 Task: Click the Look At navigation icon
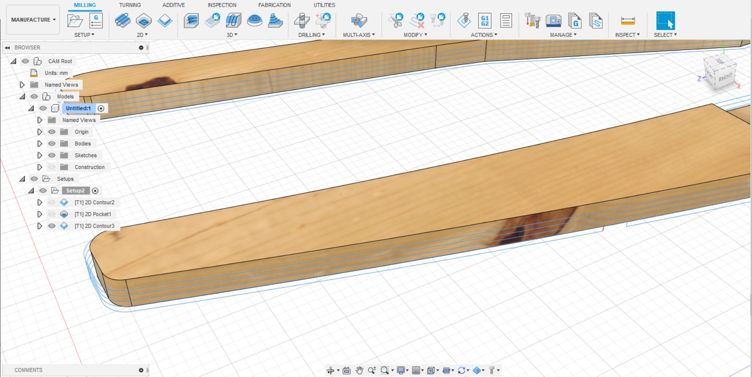tap(347, 370)
